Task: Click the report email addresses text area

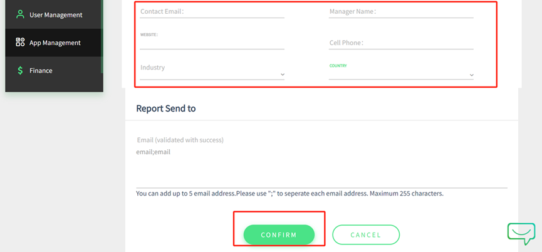Action: click(321, 166)
